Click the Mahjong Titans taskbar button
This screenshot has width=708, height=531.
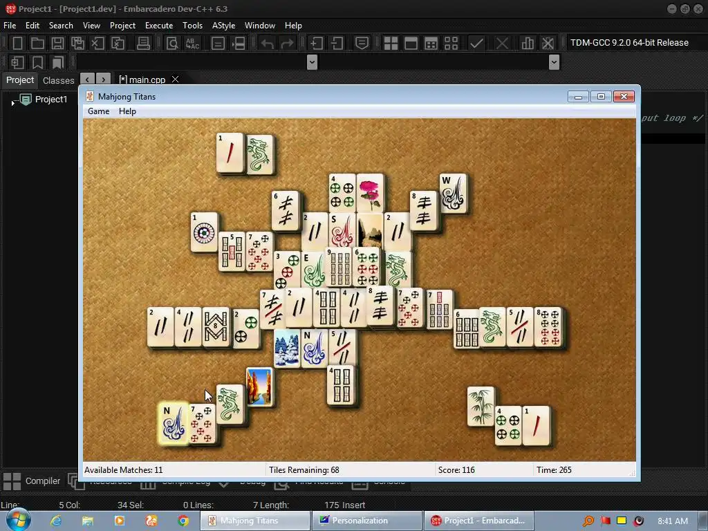pyautogui.click(x=256, y=521)
